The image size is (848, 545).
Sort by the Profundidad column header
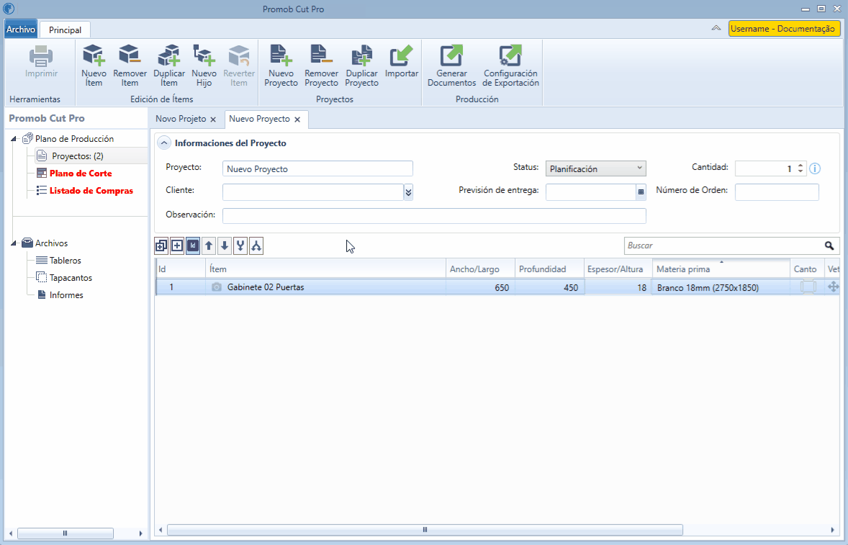click(549, 269)
